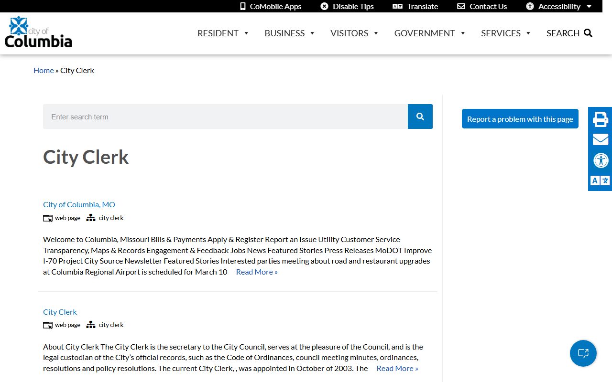The image size is (612, 382).
Task: Go to CoMobile Apps link
Action: [275, 6]
